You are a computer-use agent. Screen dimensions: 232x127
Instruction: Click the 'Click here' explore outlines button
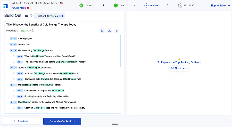point(179,68)
